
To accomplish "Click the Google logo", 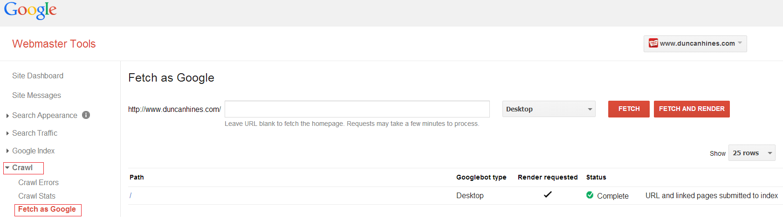I will coord(30,10).
